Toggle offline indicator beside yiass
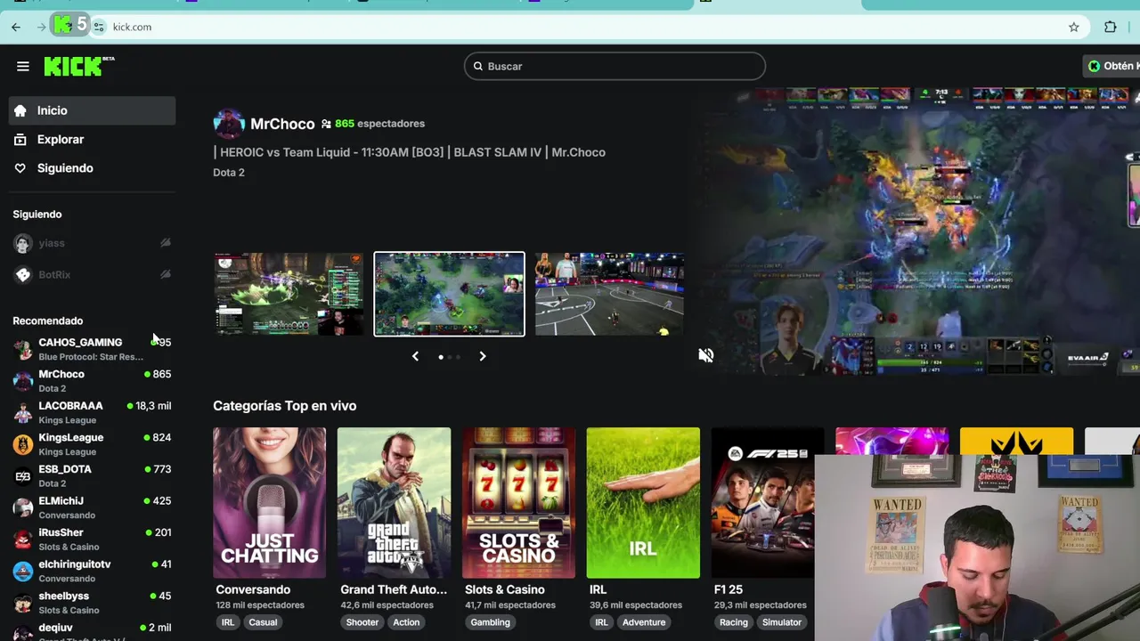This screenshot has height=641, width=1140. click(165, 242)
